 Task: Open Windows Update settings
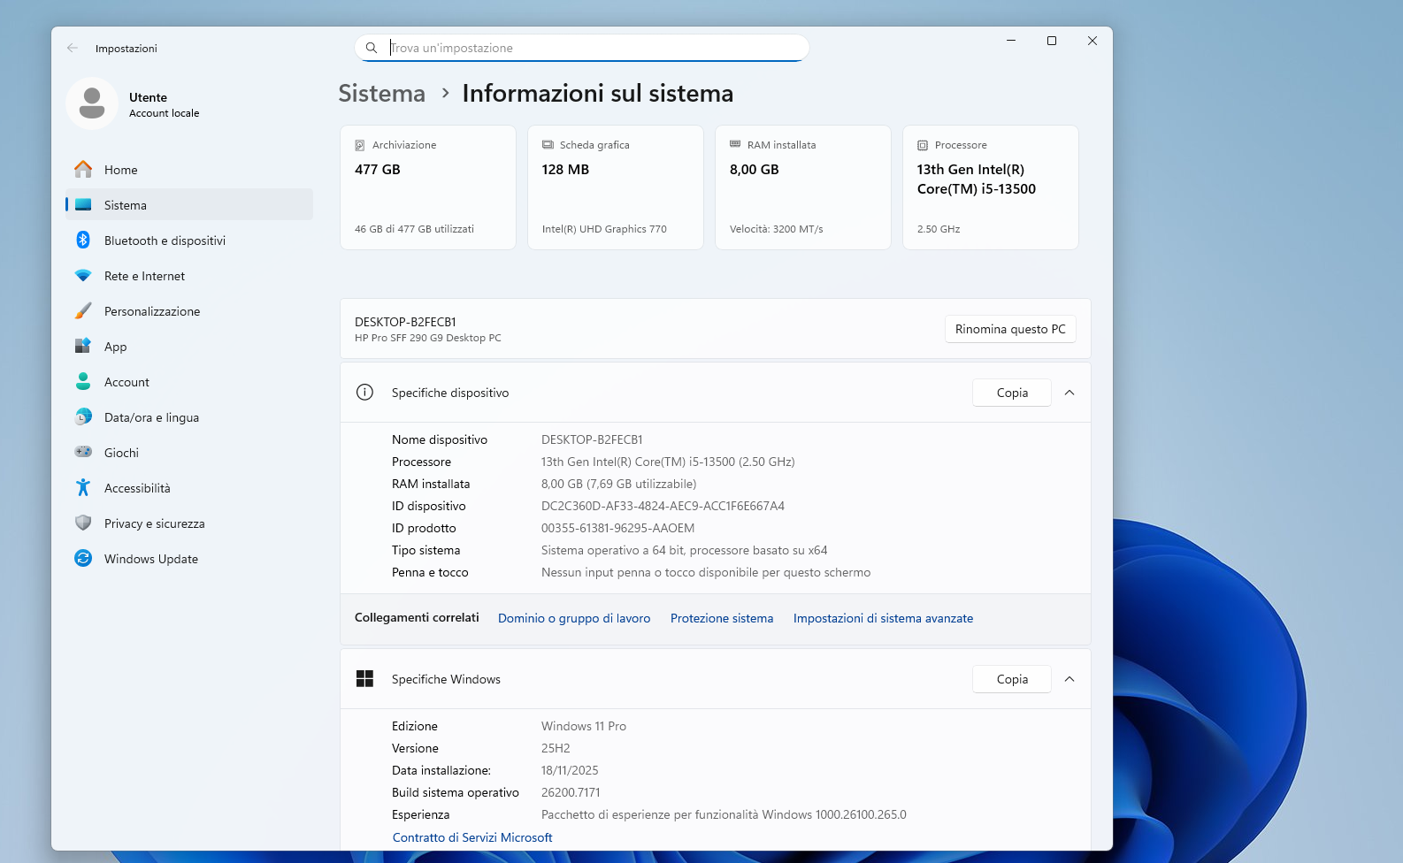pos(189,558)
